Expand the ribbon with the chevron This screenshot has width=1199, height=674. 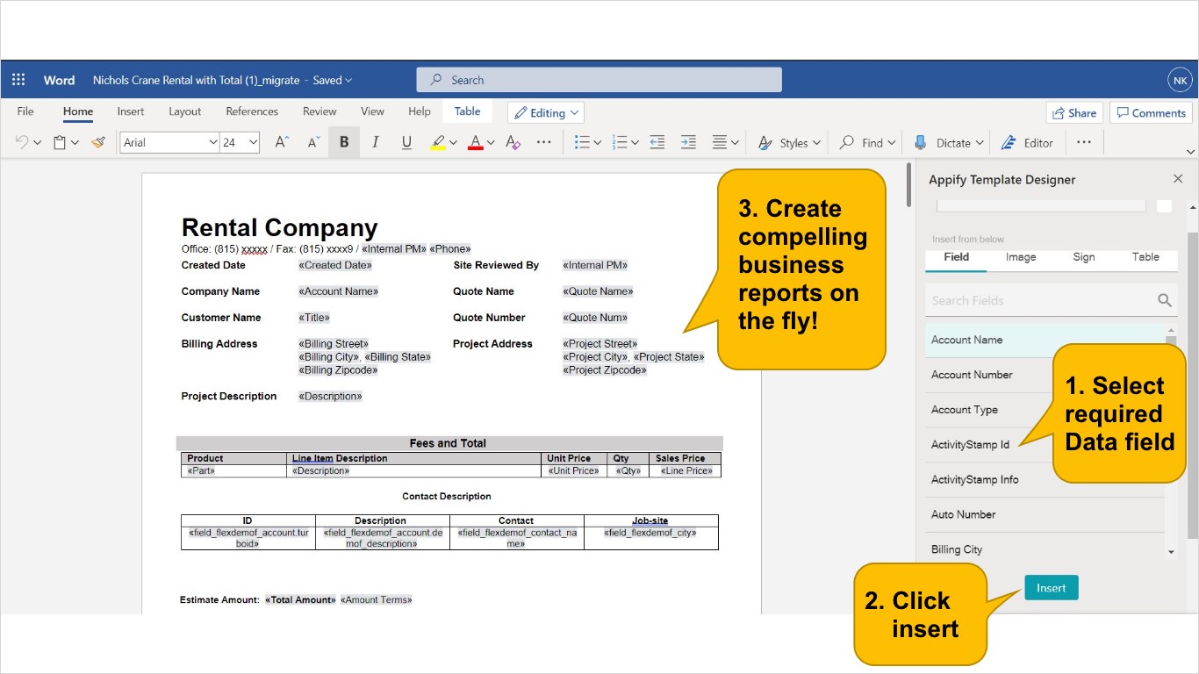1190,150
